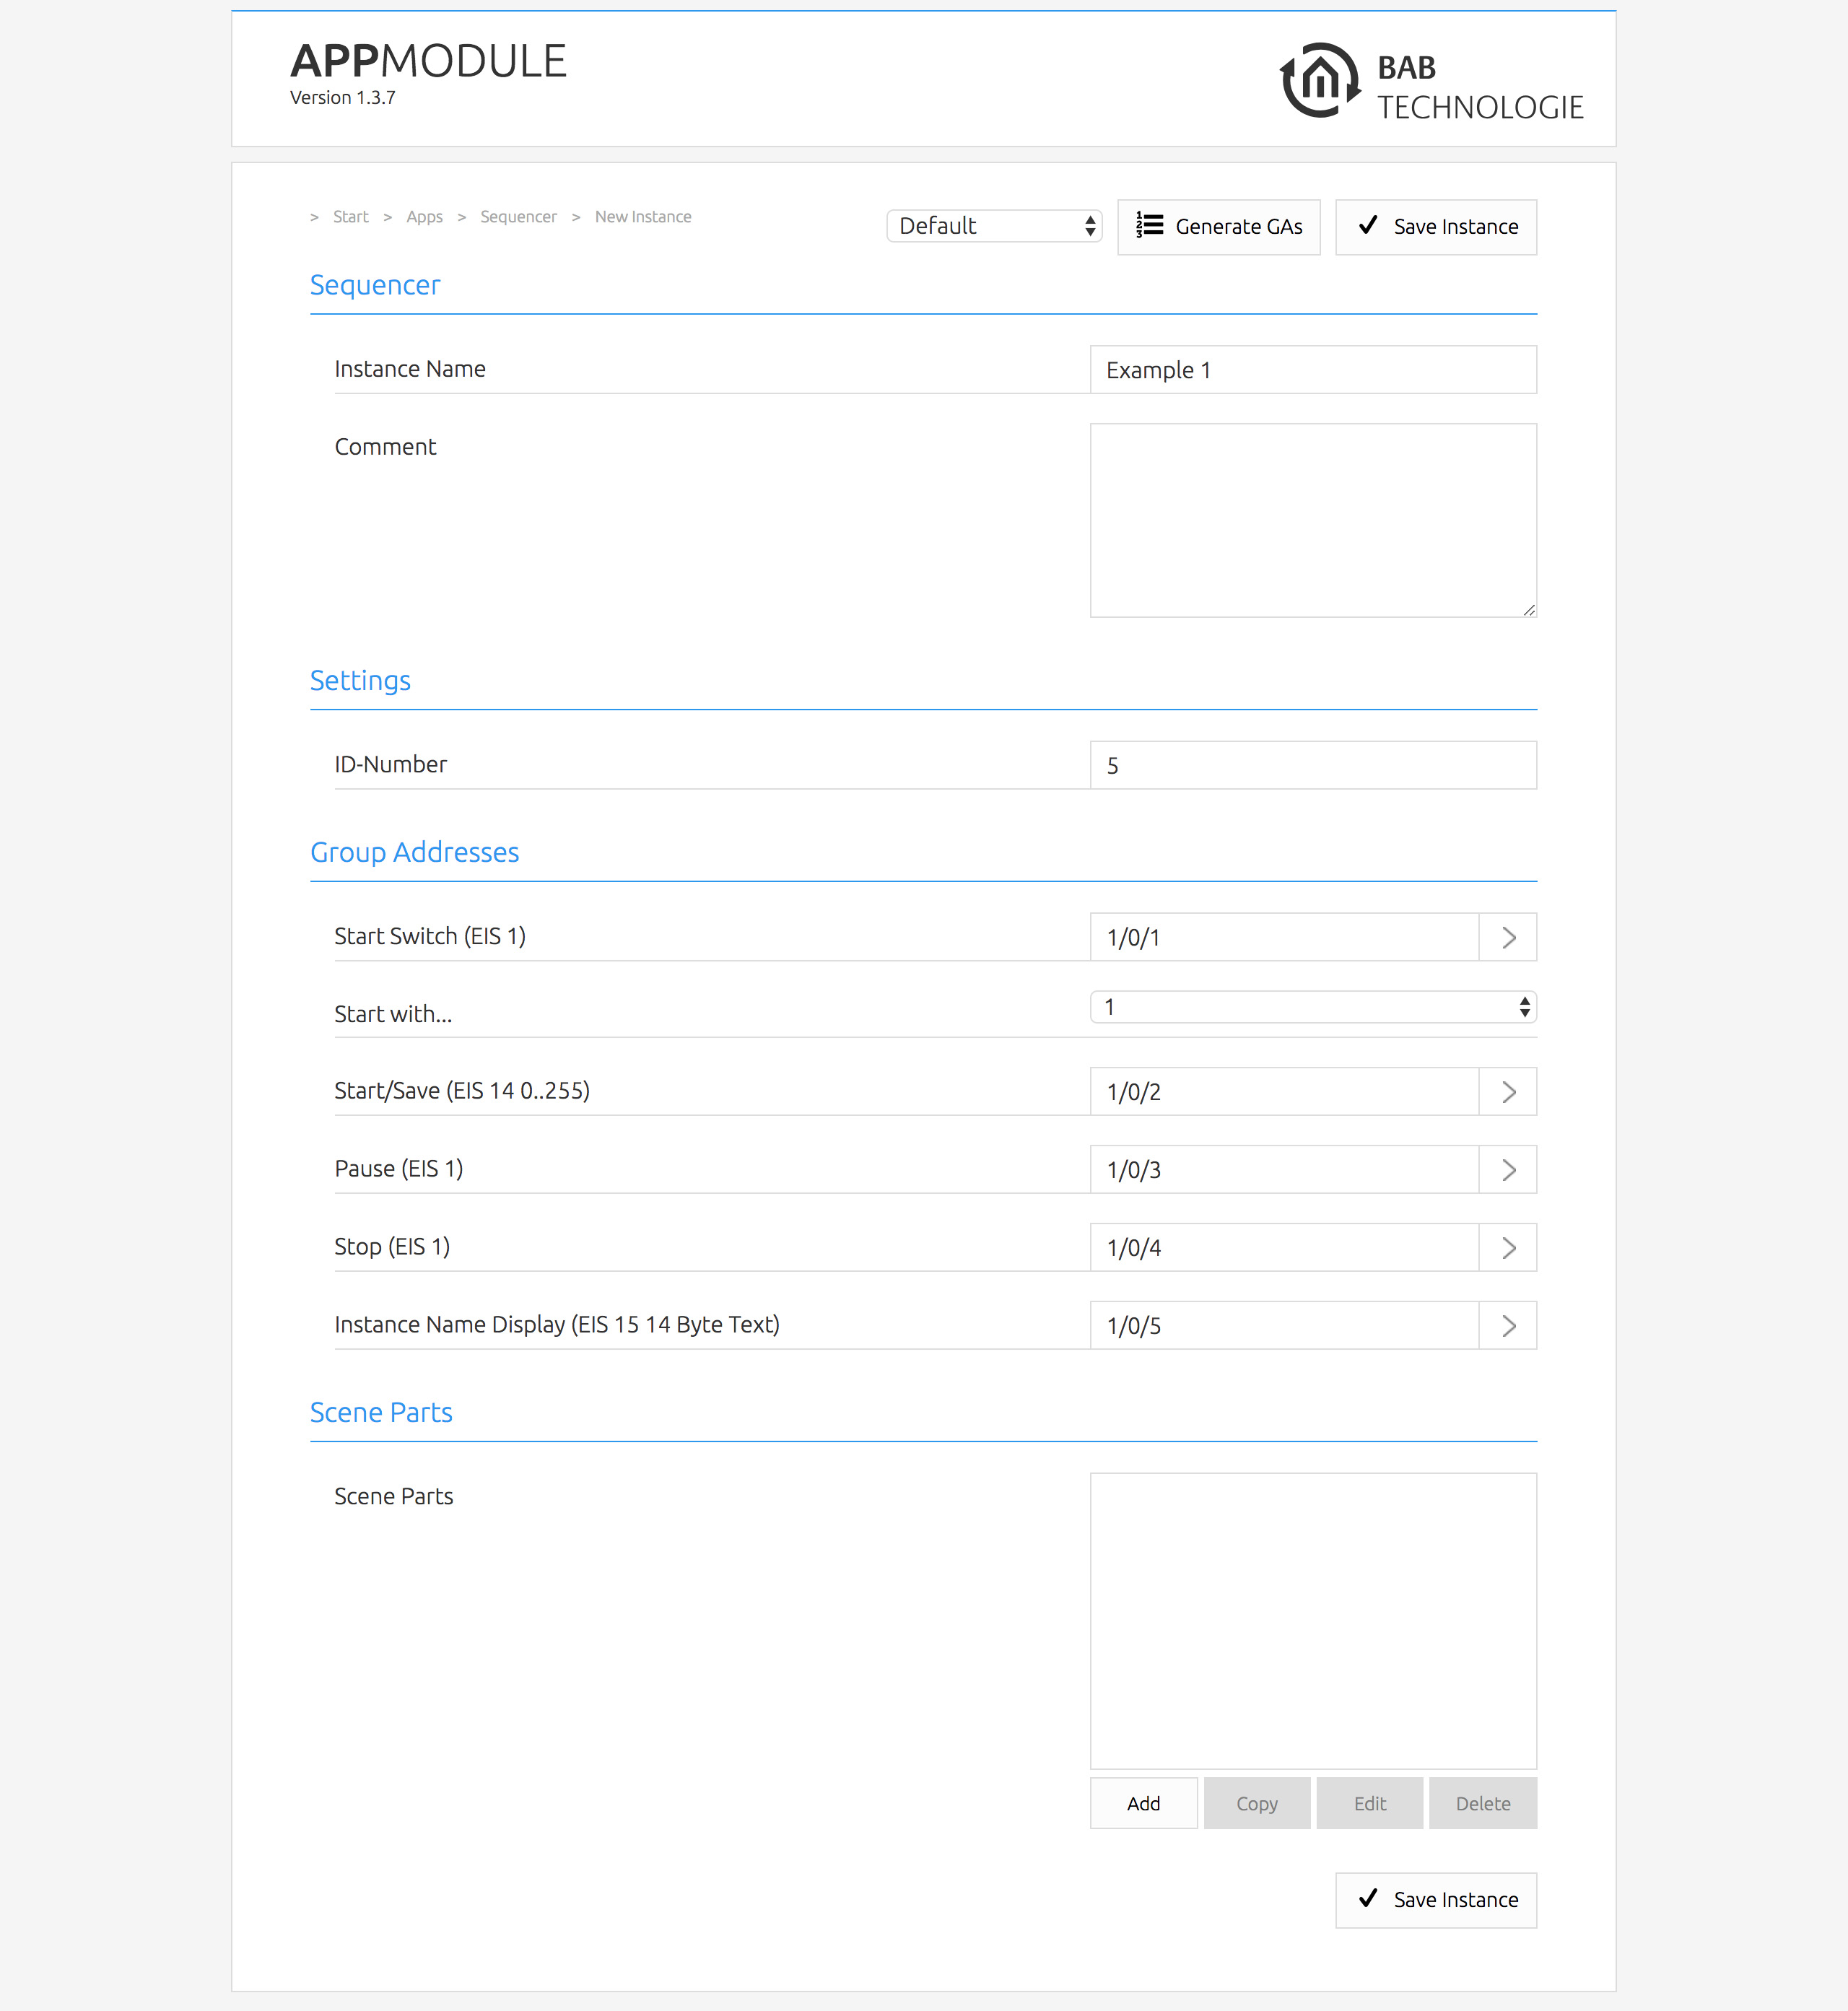Go to Start in breadcrumb
This screenshot has width=1848, height=2011.
click(350, 217)
